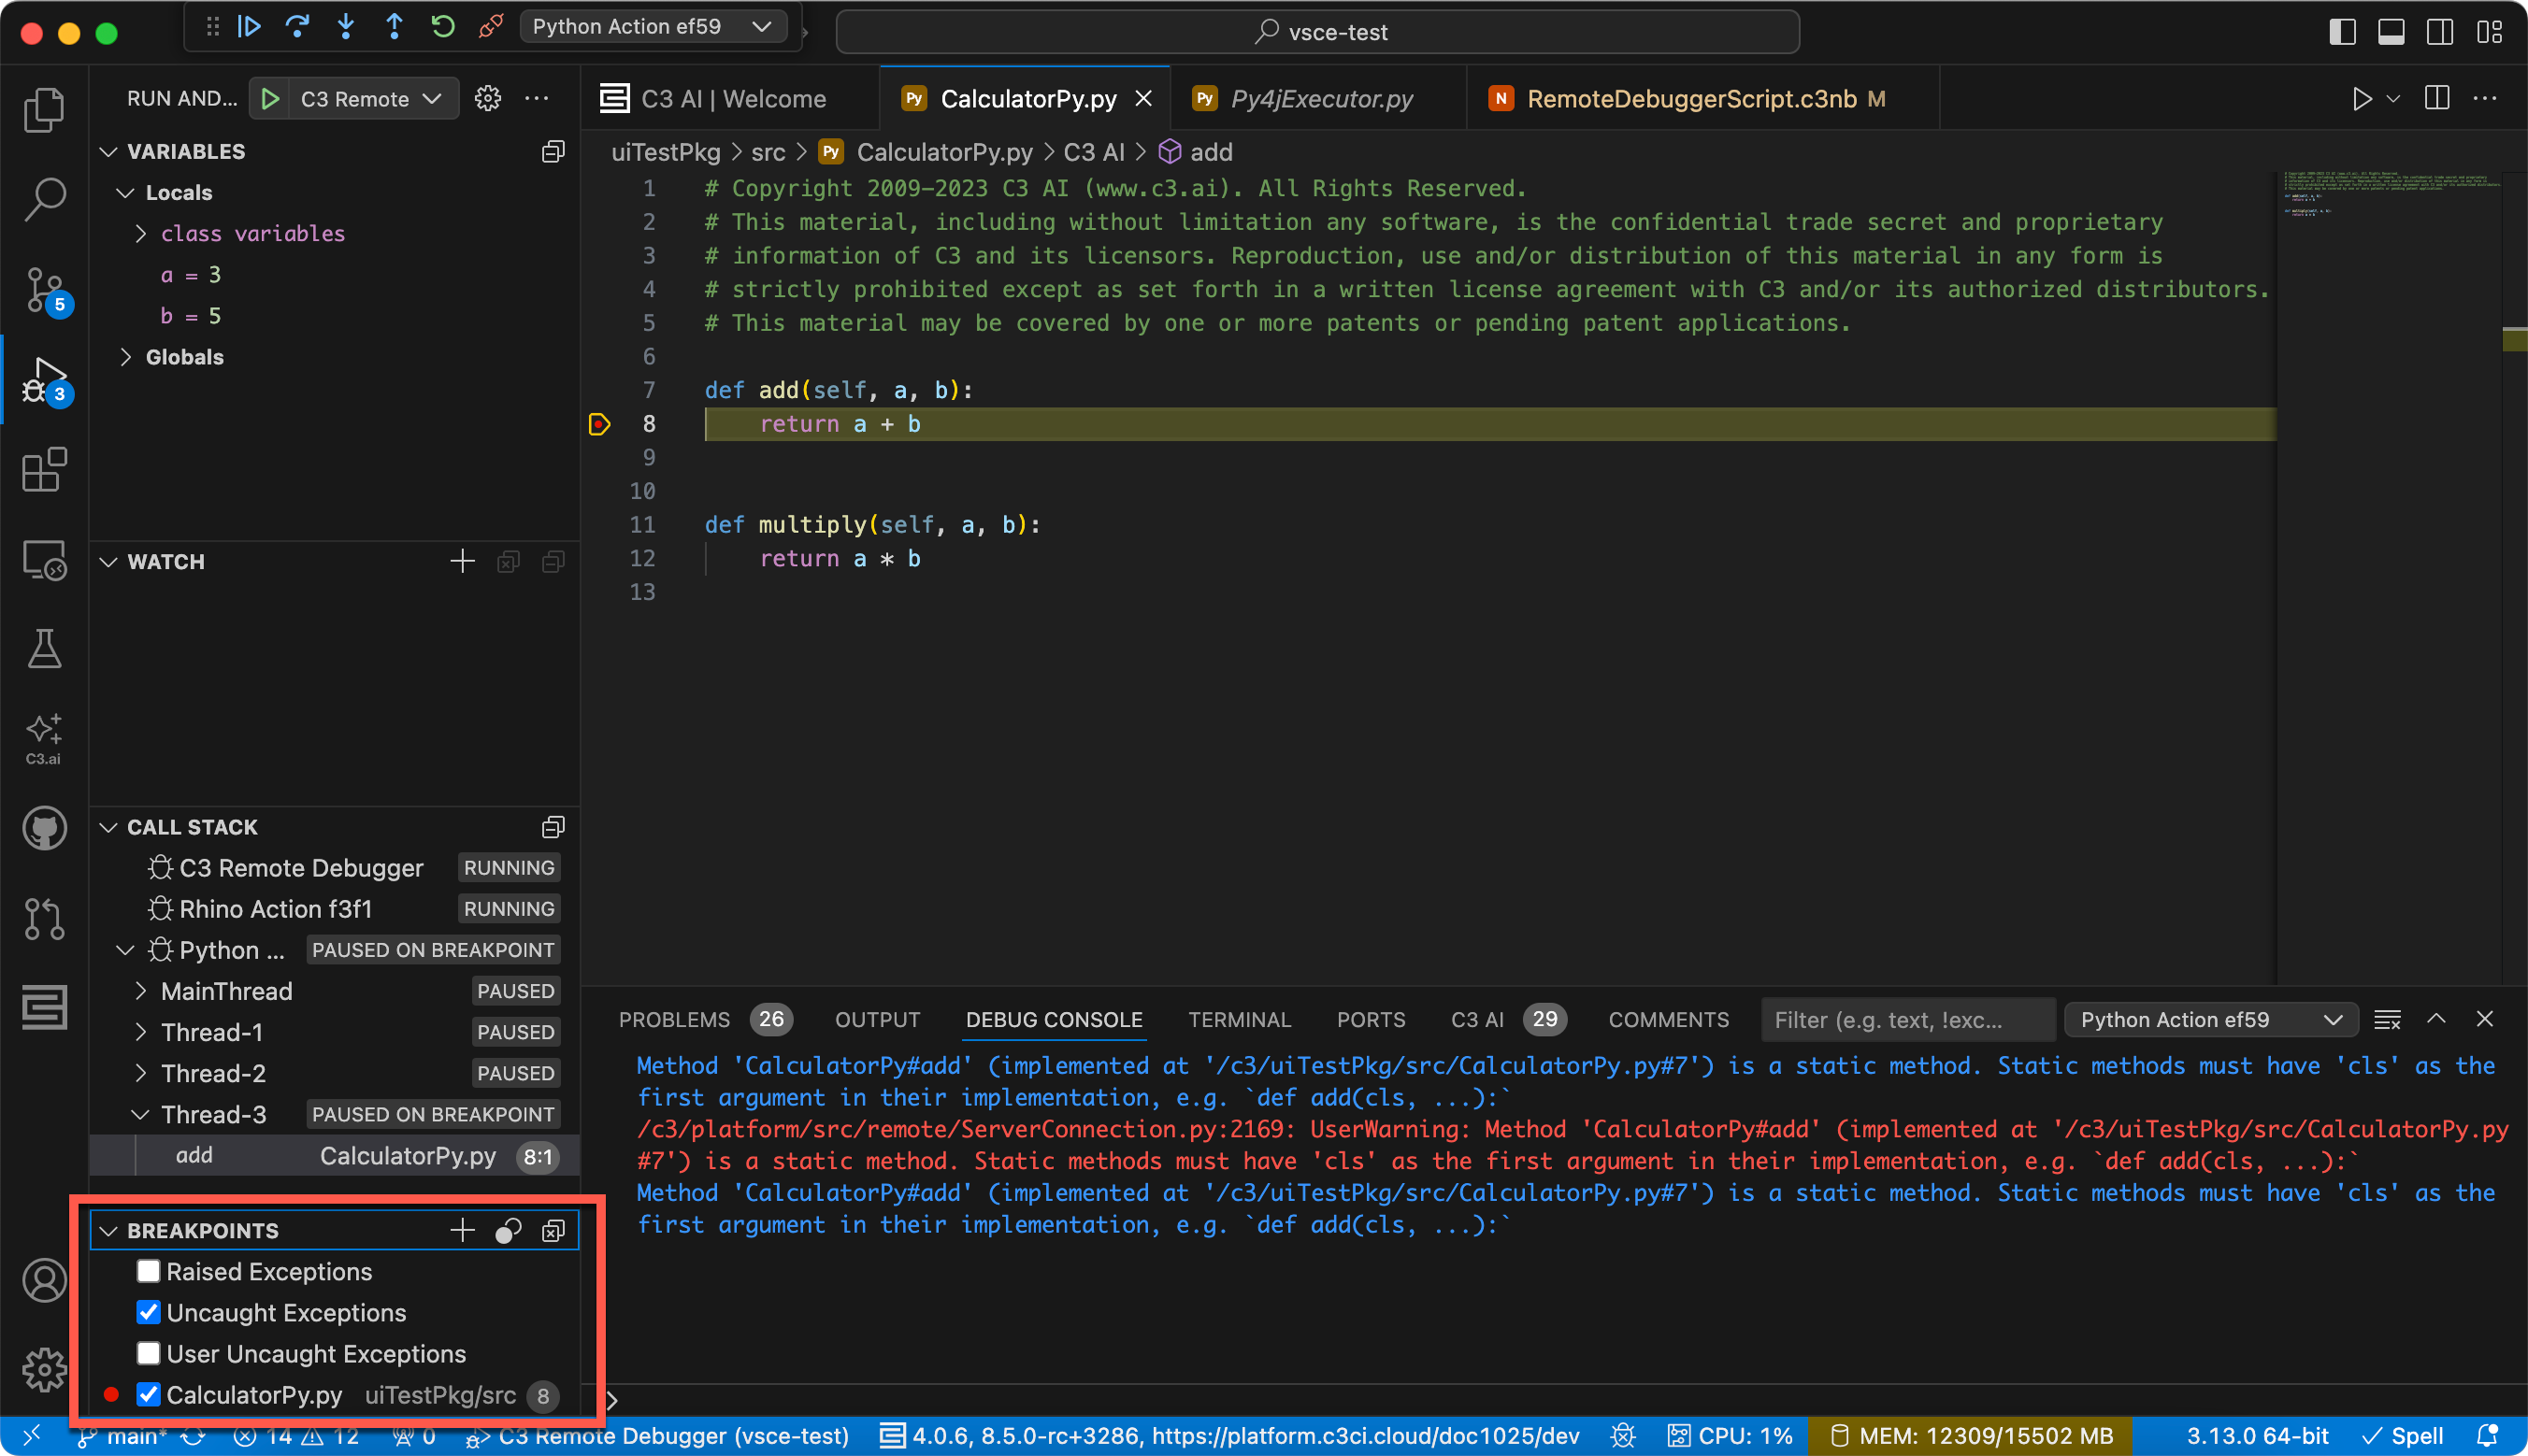This screenshot has height=1456, width=2528.
Task: Open the Testing flask icon
Action: click(44, 649)
